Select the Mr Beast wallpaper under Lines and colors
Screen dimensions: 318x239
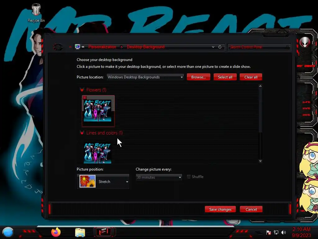point(98,153)
